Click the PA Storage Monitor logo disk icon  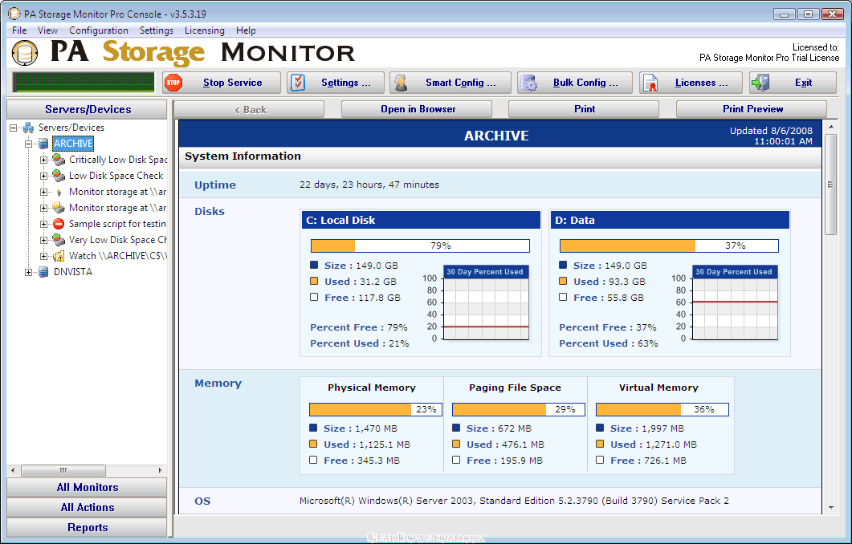tap(25, 53)
